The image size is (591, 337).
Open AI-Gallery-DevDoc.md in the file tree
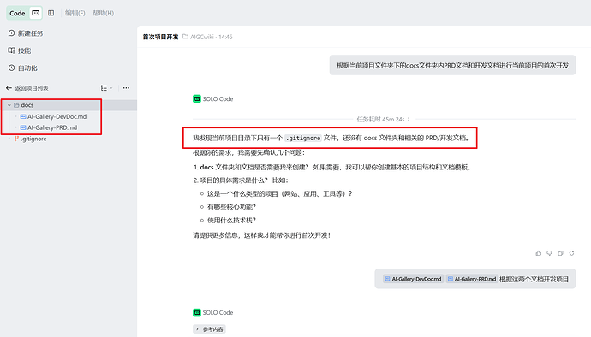[x=57, y=116]
